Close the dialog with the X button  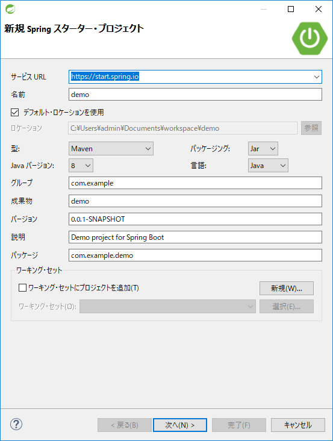(319, 9)
